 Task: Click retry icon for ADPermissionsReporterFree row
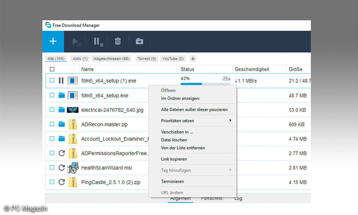[61, 153]
